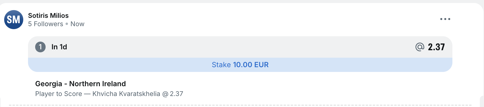
Task: Click the Now post timestamp
Action: click(77, 24)
